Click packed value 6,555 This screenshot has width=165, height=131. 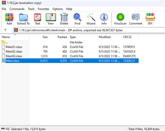[x=64, y=61]
